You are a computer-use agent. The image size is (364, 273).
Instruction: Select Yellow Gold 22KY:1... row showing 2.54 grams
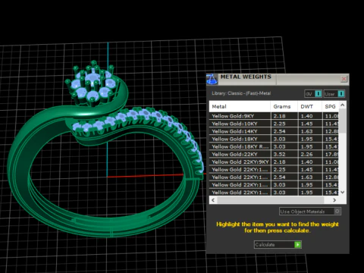[274, 177]
